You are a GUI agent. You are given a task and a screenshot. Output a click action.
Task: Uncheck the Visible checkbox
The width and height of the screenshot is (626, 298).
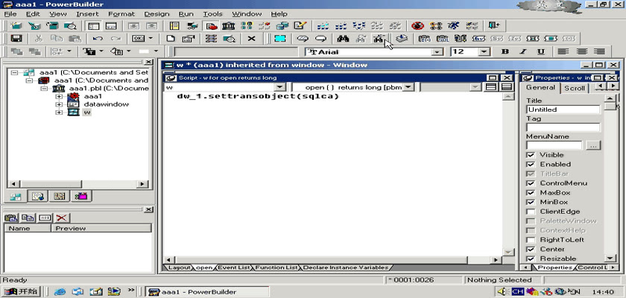pyautogui.click(x=531, y=155)
